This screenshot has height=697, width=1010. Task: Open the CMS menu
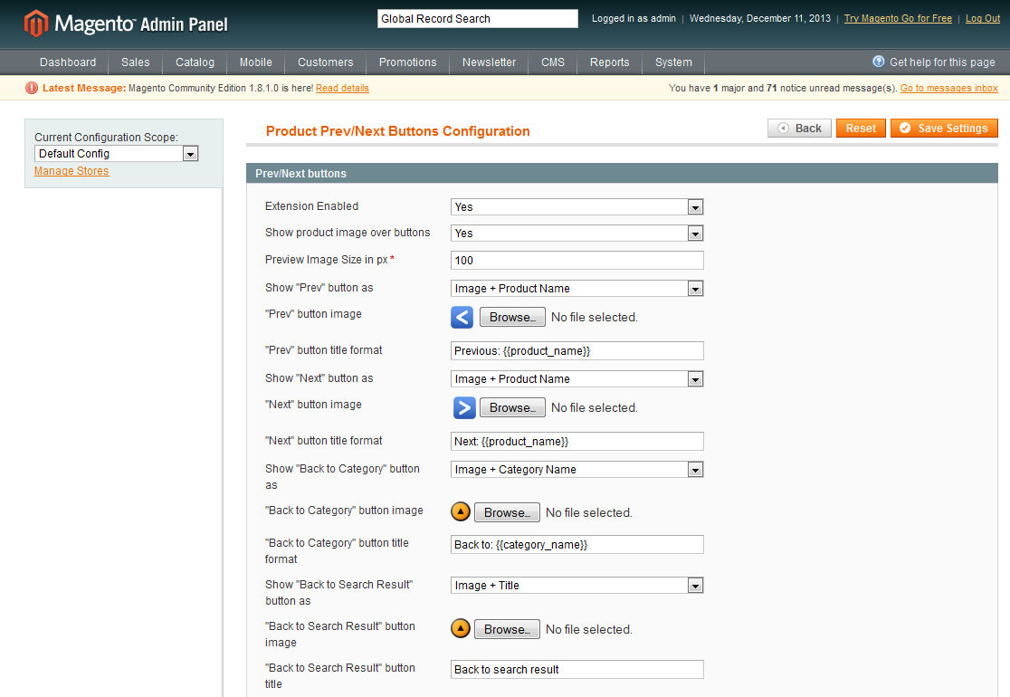click(x=553, y=62)
